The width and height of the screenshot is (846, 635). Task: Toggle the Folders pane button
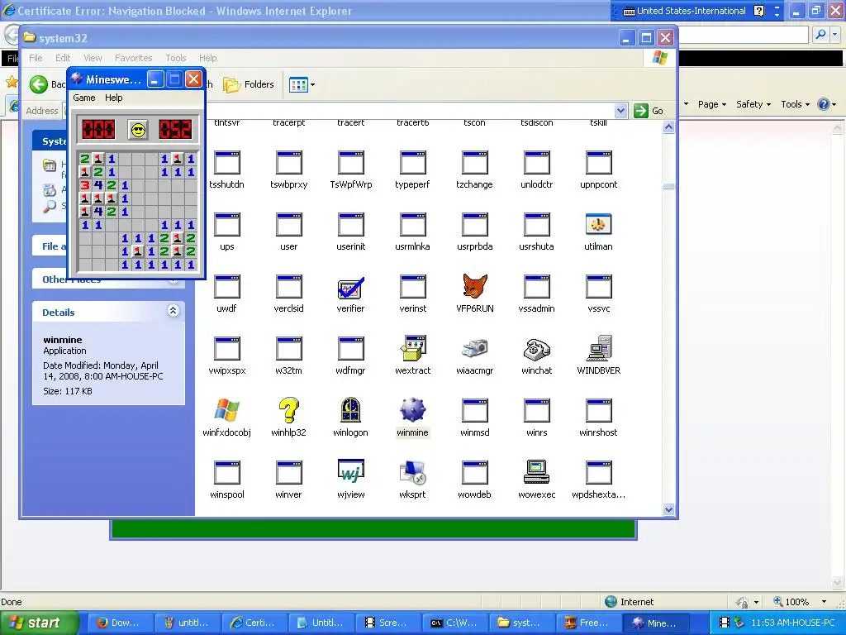tap(249, 85)
